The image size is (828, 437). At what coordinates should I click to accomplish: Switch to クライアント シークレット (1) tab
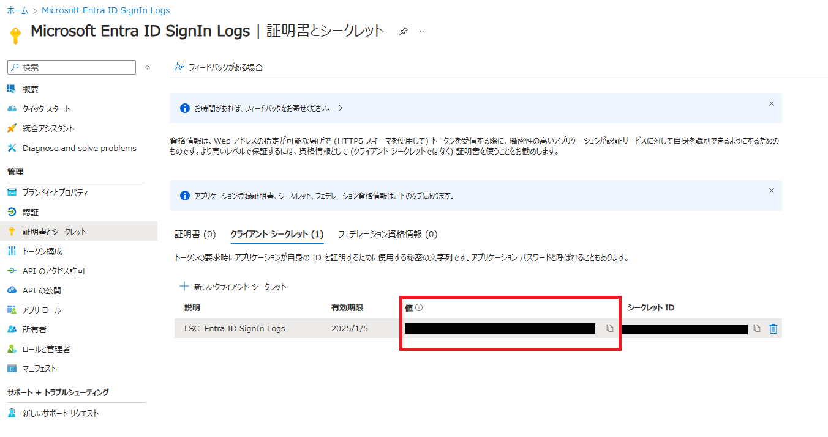277,234
